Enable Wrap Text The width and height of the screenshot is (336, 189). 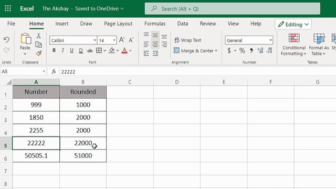point(188,40)
